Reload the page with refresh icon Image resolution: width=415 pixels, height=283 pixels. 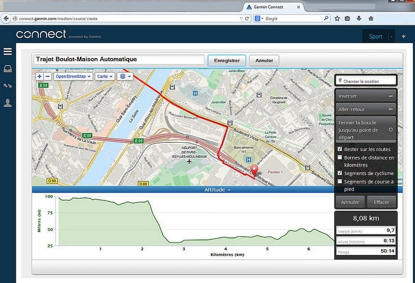pyautogui.click(x=247, y=19)
